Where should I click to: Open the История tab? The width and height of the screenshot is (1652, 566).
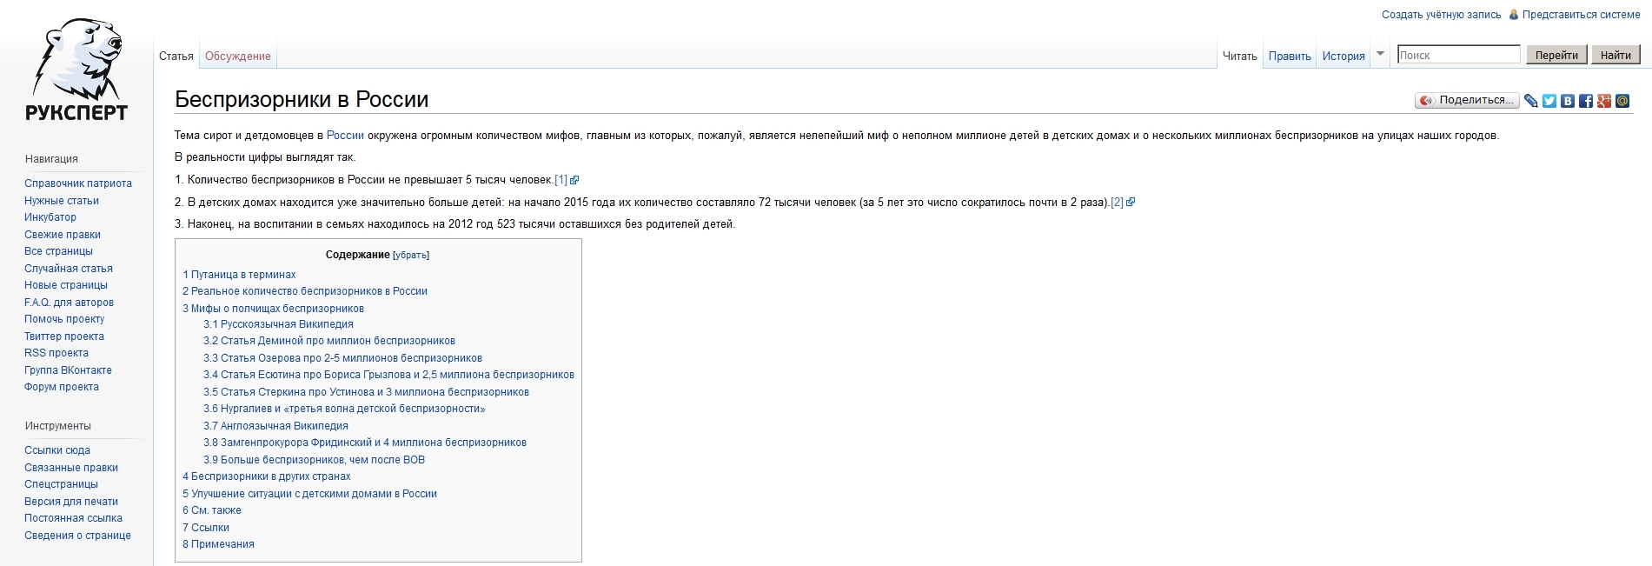tap(1343, 57)
